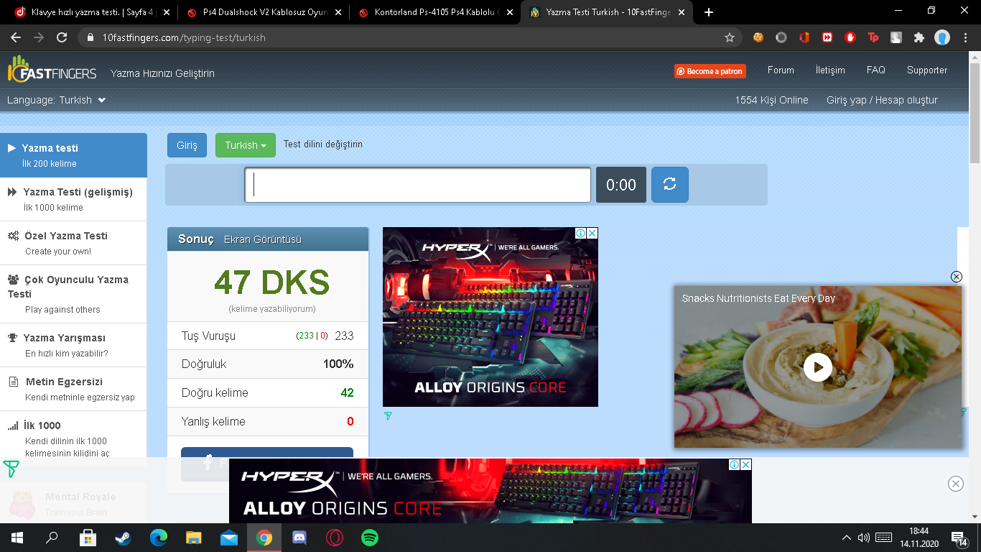Go back using the browser back arrow
The height and width of the screenshot is (552, 981).
16,37
